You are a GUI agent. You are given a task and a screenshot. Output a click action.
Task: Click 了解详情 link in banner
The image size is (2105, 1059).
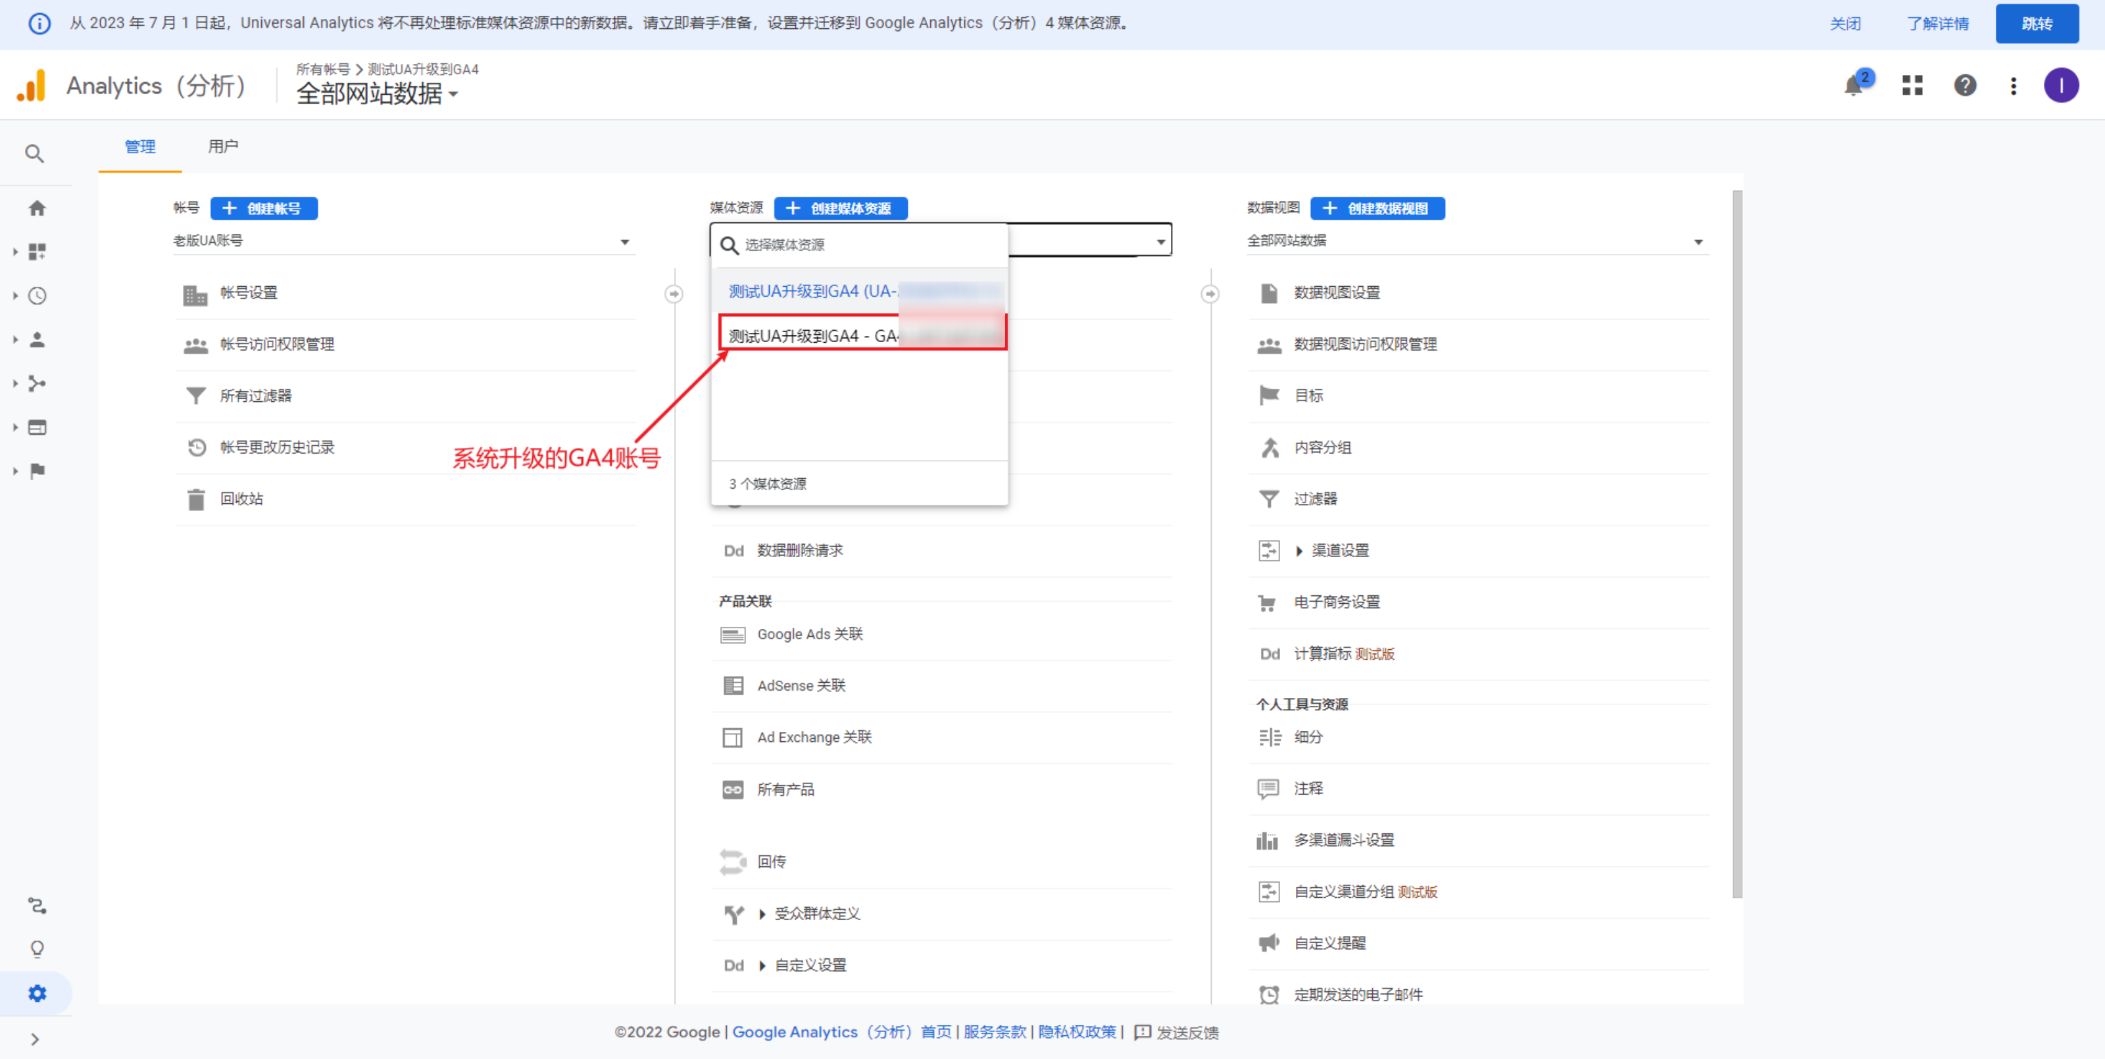(1937, 24)
